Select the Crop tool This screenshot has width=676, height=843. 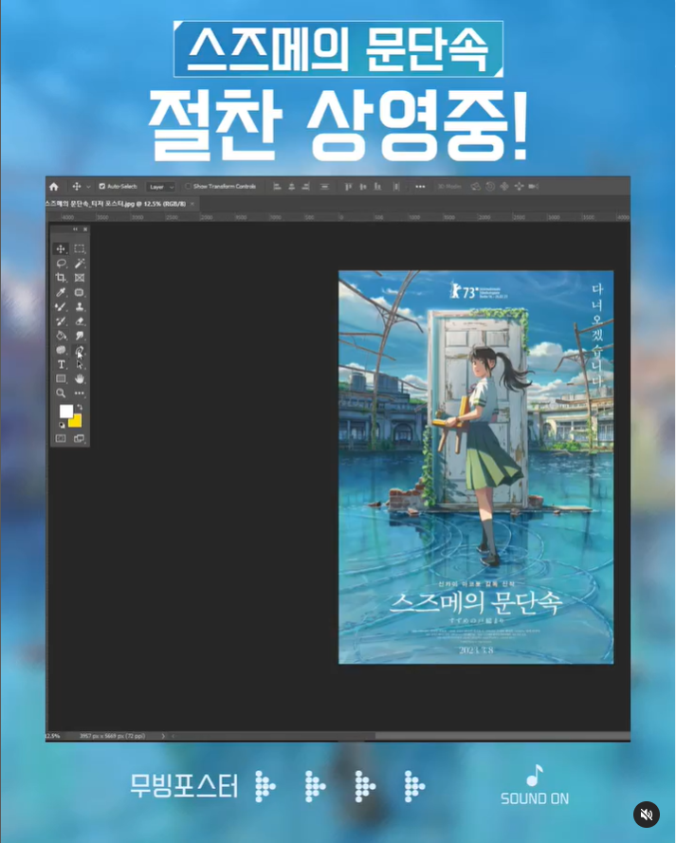[61, 278]
